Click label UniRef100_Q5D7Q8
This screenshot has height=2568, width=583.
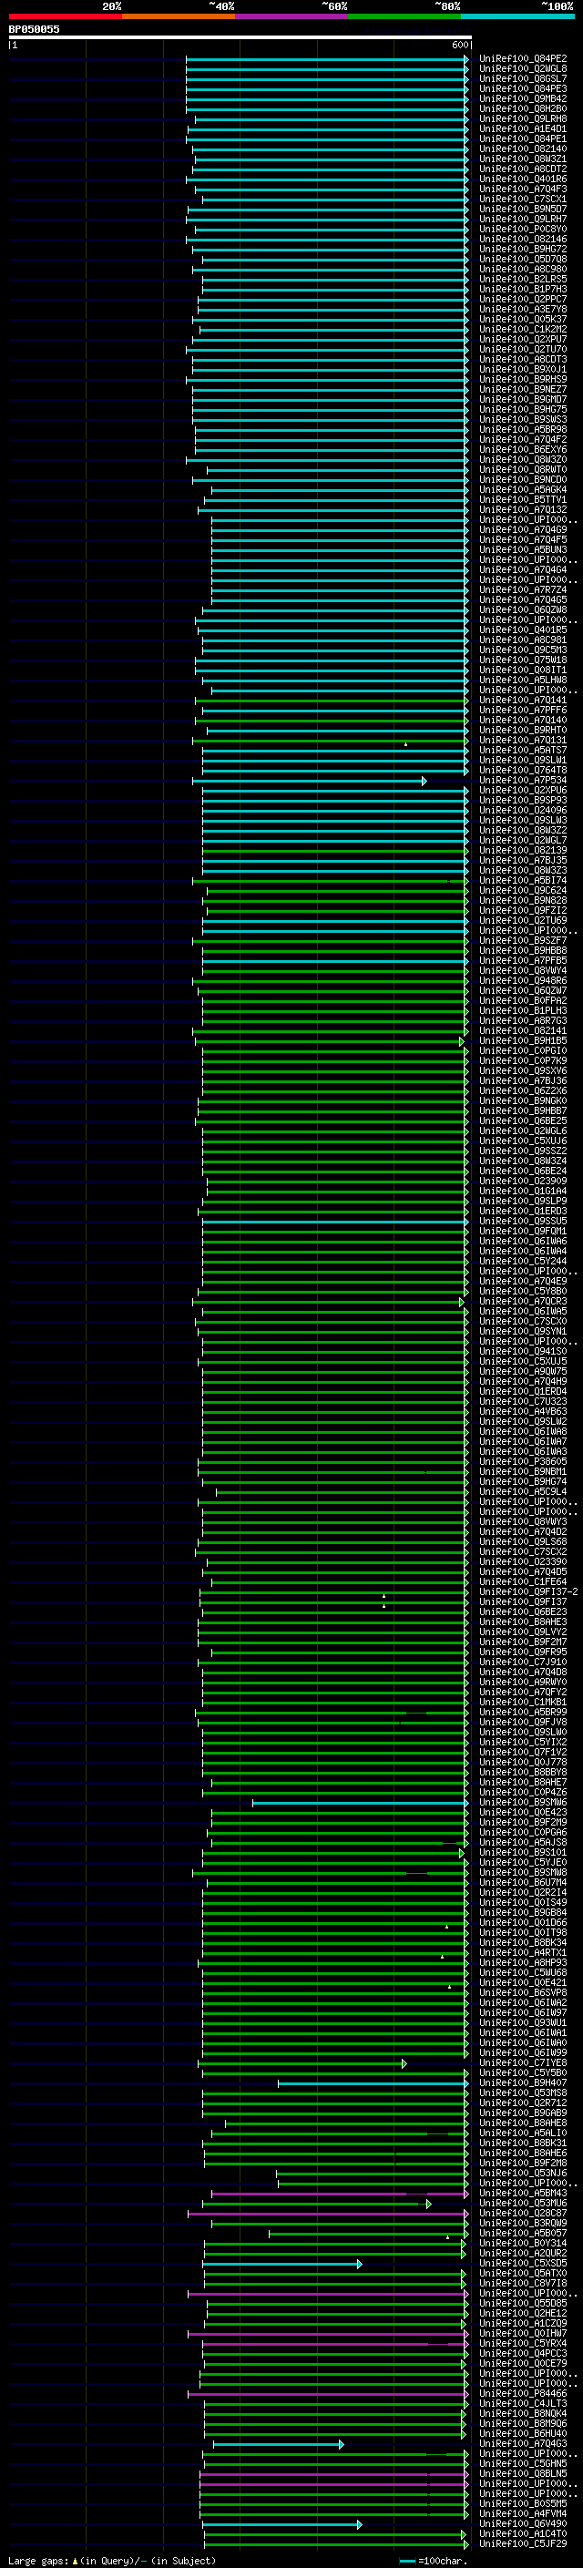tap(523, 260)
